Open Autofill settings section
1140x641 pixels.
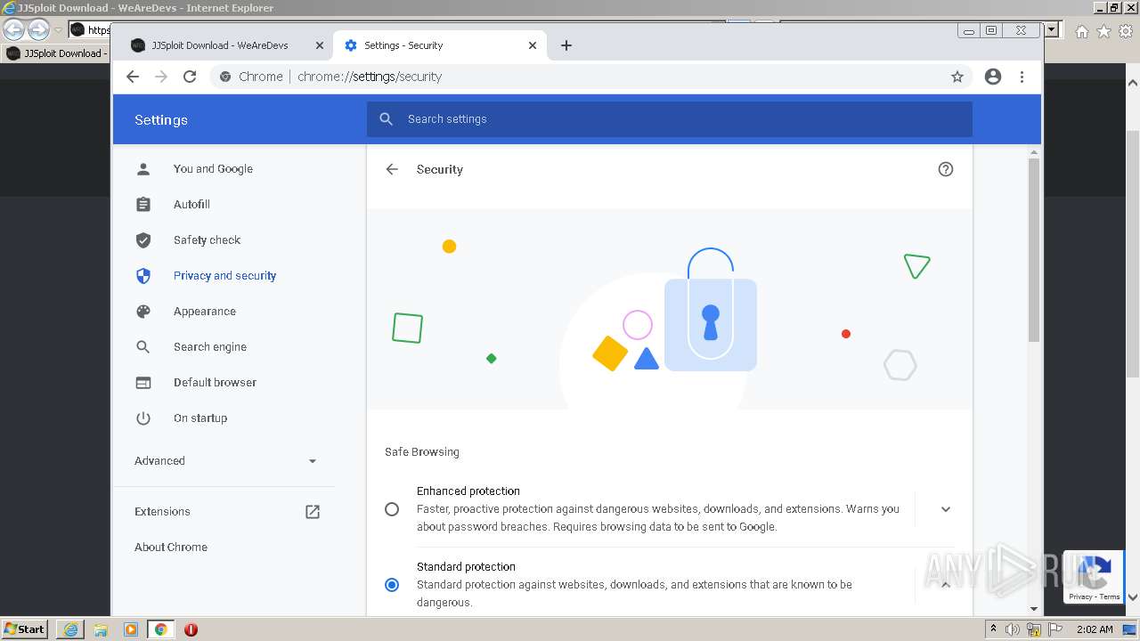click(191, 205)
